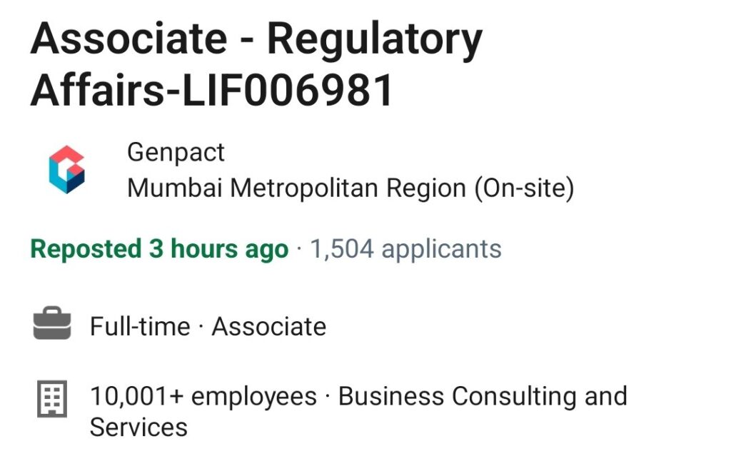
Task: Click the office building company size icon
Action: pyautogui.click(x=52, y=398)
